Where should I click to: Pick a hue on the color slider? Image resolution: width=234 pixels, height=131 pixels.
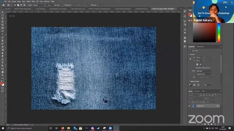click(x=219, y=33)
